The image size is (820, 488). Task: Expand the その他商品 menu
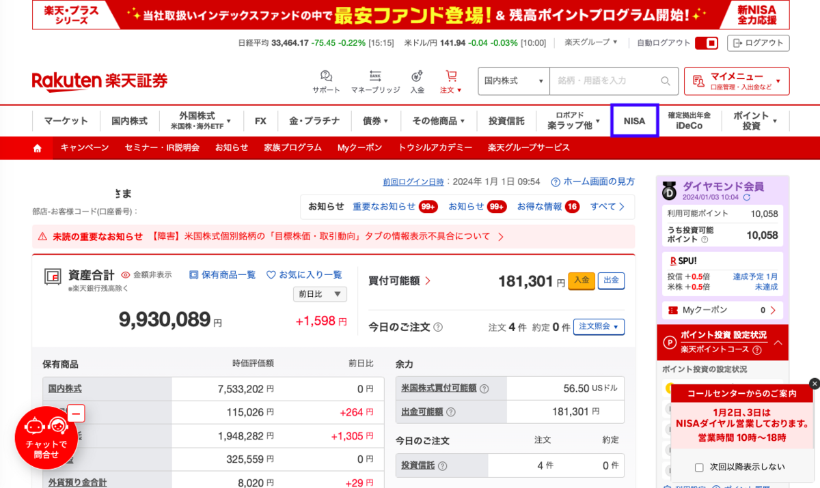click(x=438, y=121)
